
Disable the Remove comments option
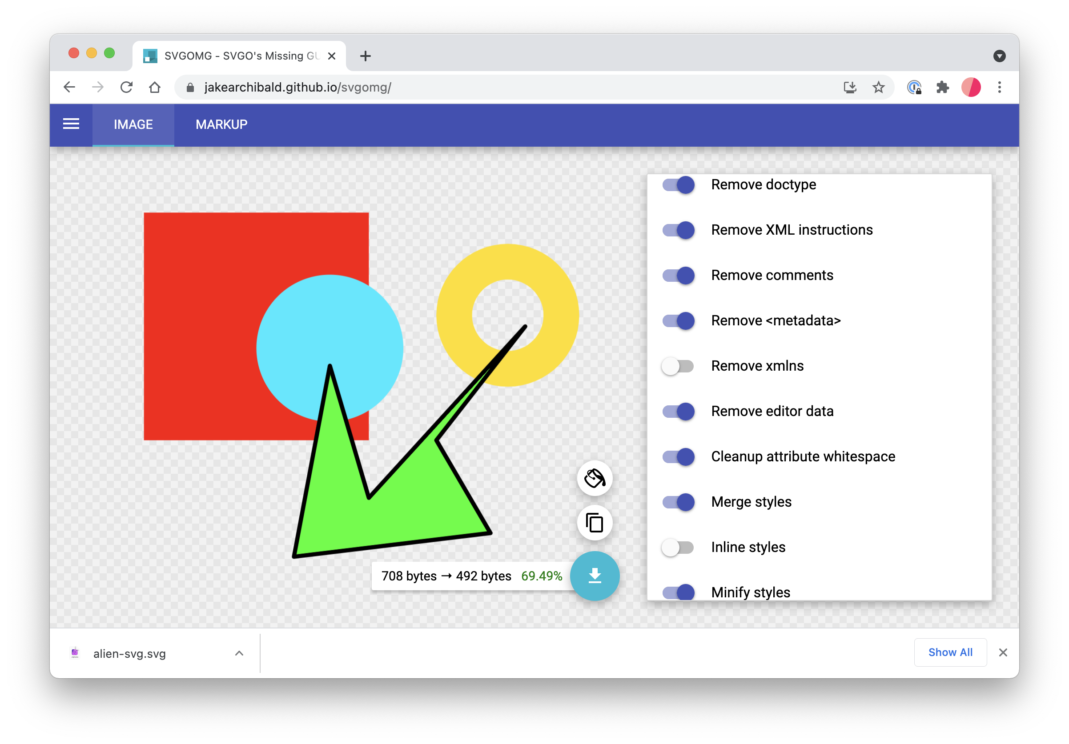point(678,276)
